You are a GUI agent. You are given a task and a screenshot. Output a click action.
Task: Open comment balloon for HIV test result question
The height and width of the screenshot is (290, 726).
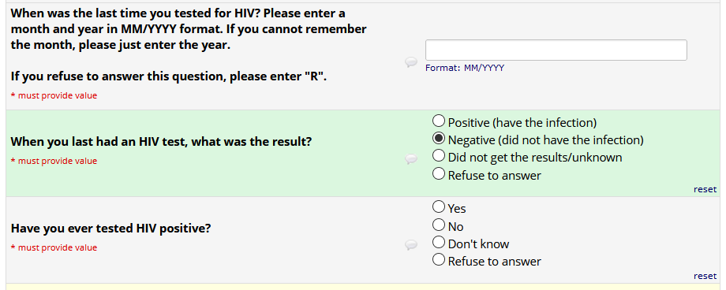click(x=411, y=159)
